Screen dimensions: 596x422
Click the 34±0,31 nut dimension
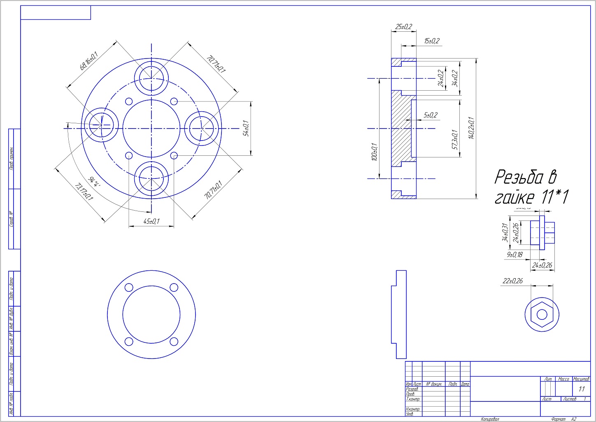coord(505,232)
